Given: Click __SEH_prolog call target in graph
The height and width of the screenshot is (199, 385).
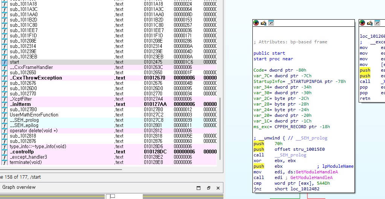Looking at the screenshot, I should (290, 155).
